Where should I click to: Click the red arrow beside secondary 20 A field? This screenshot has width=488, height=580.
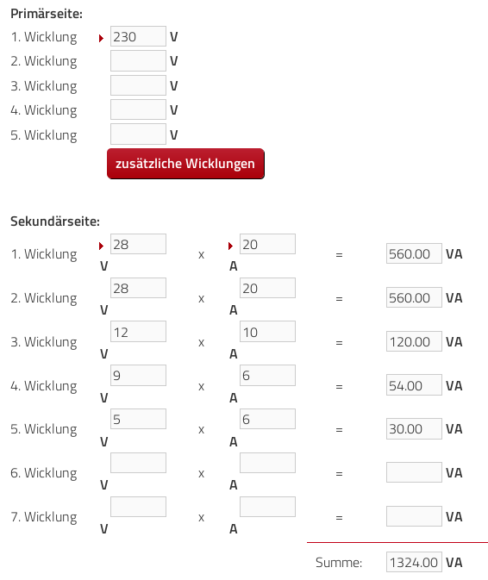230,246
